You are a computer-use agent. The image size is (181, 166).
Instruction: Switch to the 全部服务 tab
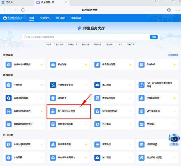click(45, 18)
